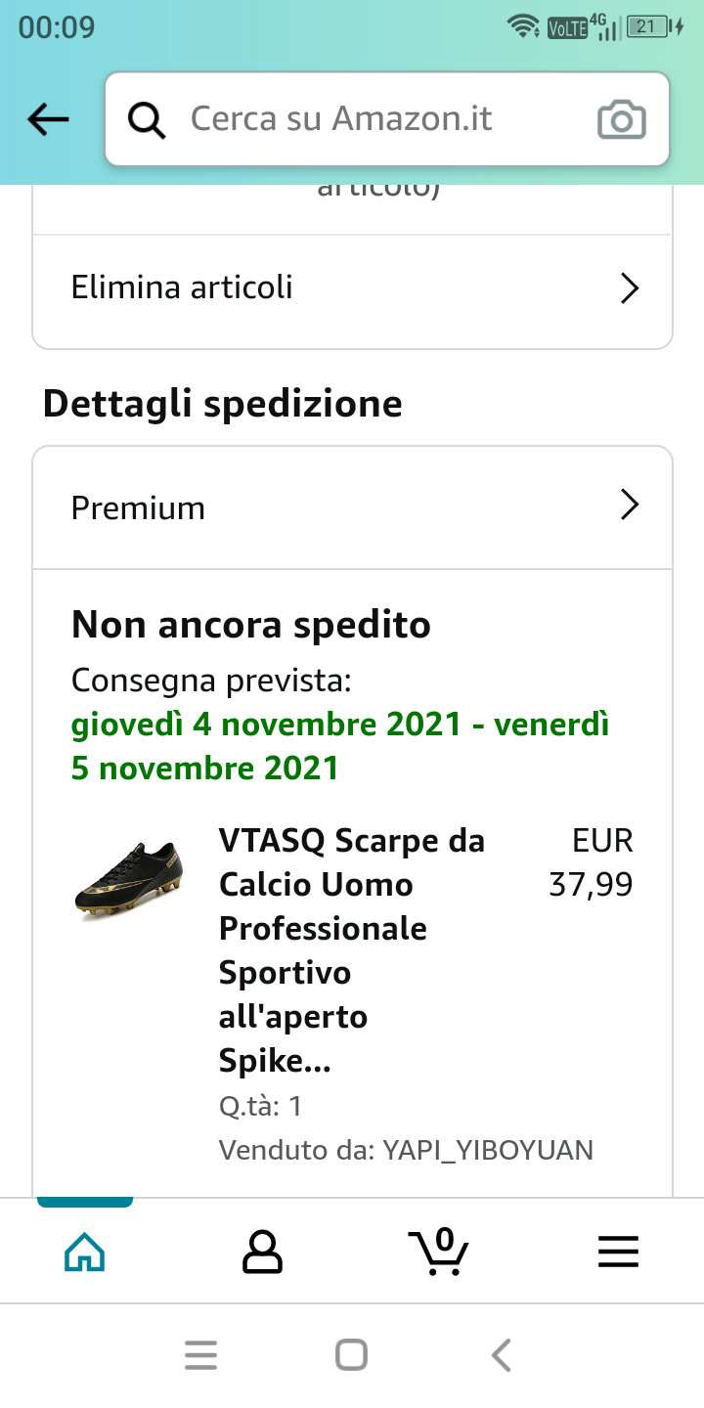Tap the EUR 37,99 price
Image resolution: width=704 pixels, height=1408 pixels.
(x=592, y=862)
